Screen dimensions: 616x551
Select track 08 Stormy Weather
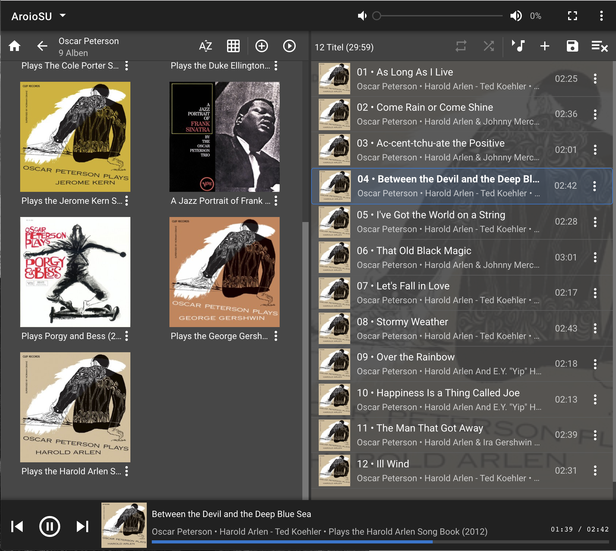click(x=462, y=329)
